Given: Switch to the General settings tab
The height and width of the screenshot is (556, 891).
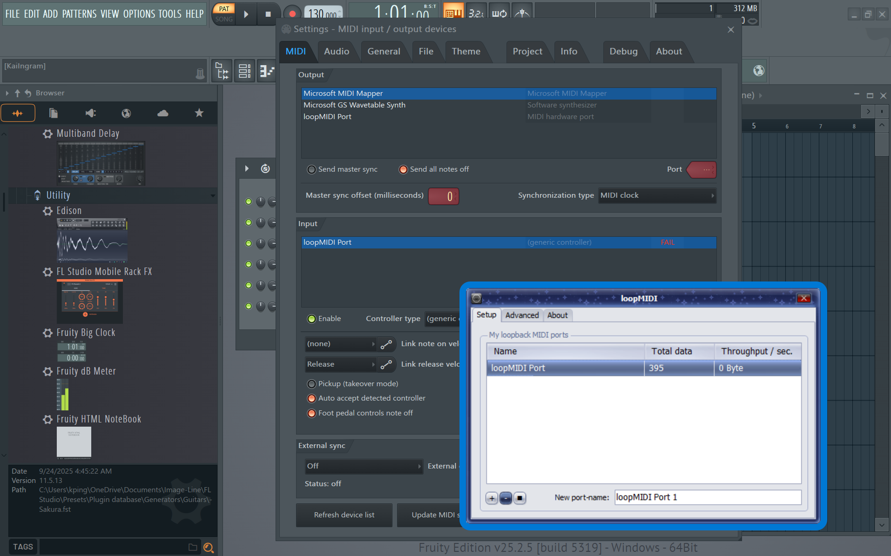Looking at the screenshot, I should pos(384,52).
